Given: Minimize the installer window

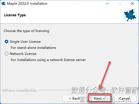Looking at the screenshot, I should 107,4.
